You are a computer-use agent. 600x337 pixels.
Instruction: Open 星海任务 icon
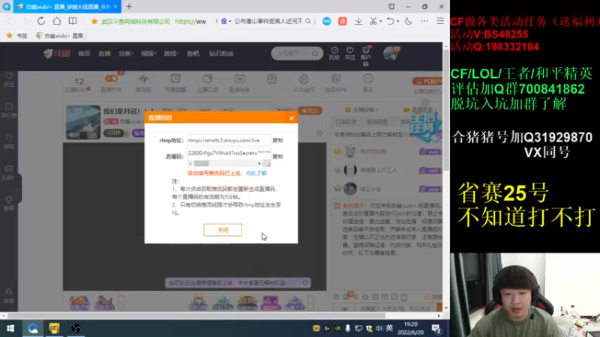(x=239, y=83)
